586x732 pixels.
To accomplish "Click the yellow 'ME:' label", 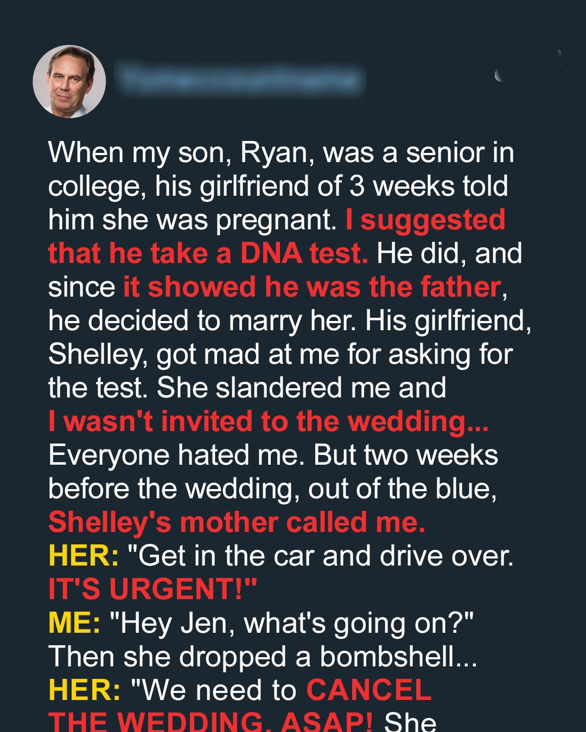I will click(x=74, y=623).
